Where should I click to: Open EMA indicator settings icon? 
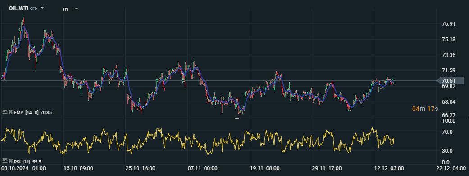click(x=5, y=111)
